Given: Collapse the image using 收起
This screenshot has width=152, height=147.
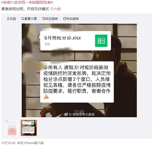Looking at the screenshot, I should (11, 19).
